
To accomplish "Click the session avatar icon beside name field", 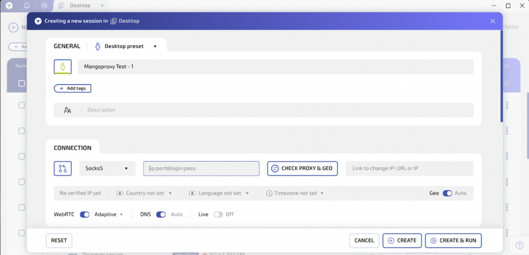I will (63, 67).
